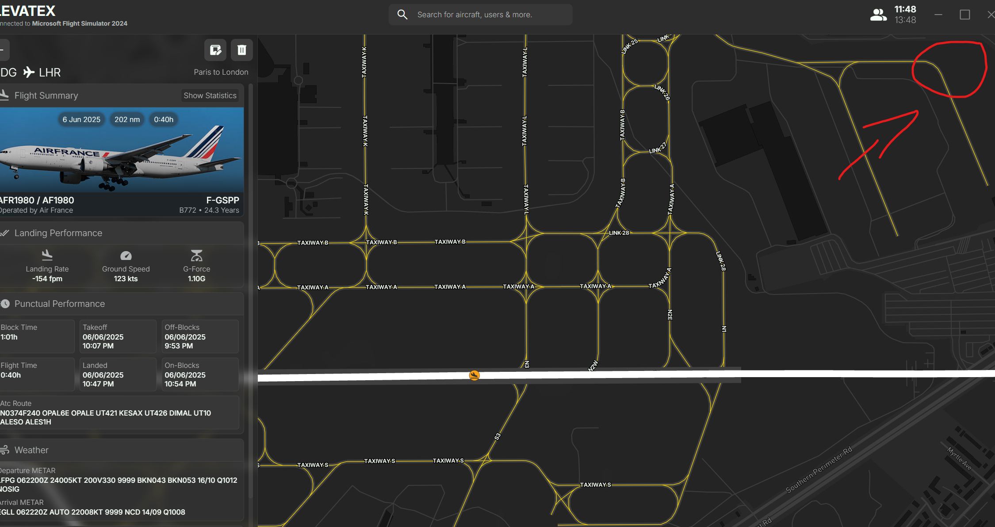Delete this flight with trash icon
The image size is (995, 527).
click(241, 50)
